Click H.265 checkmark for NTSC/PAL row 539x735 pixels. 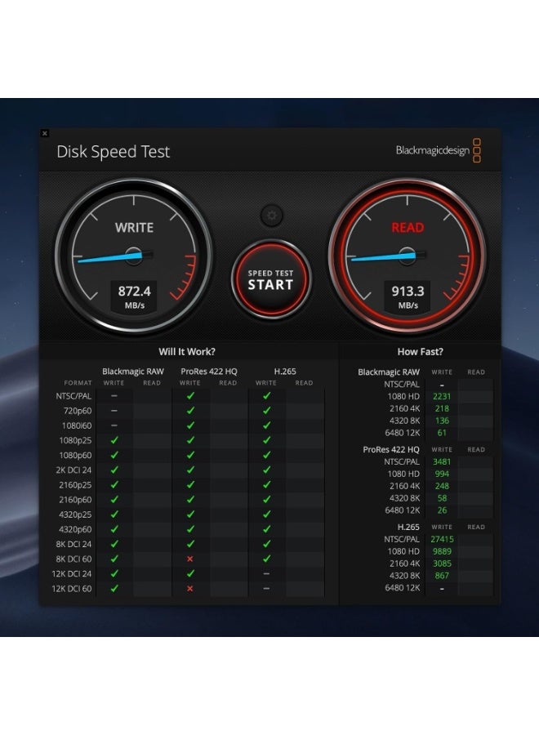(x=266, y=395)
